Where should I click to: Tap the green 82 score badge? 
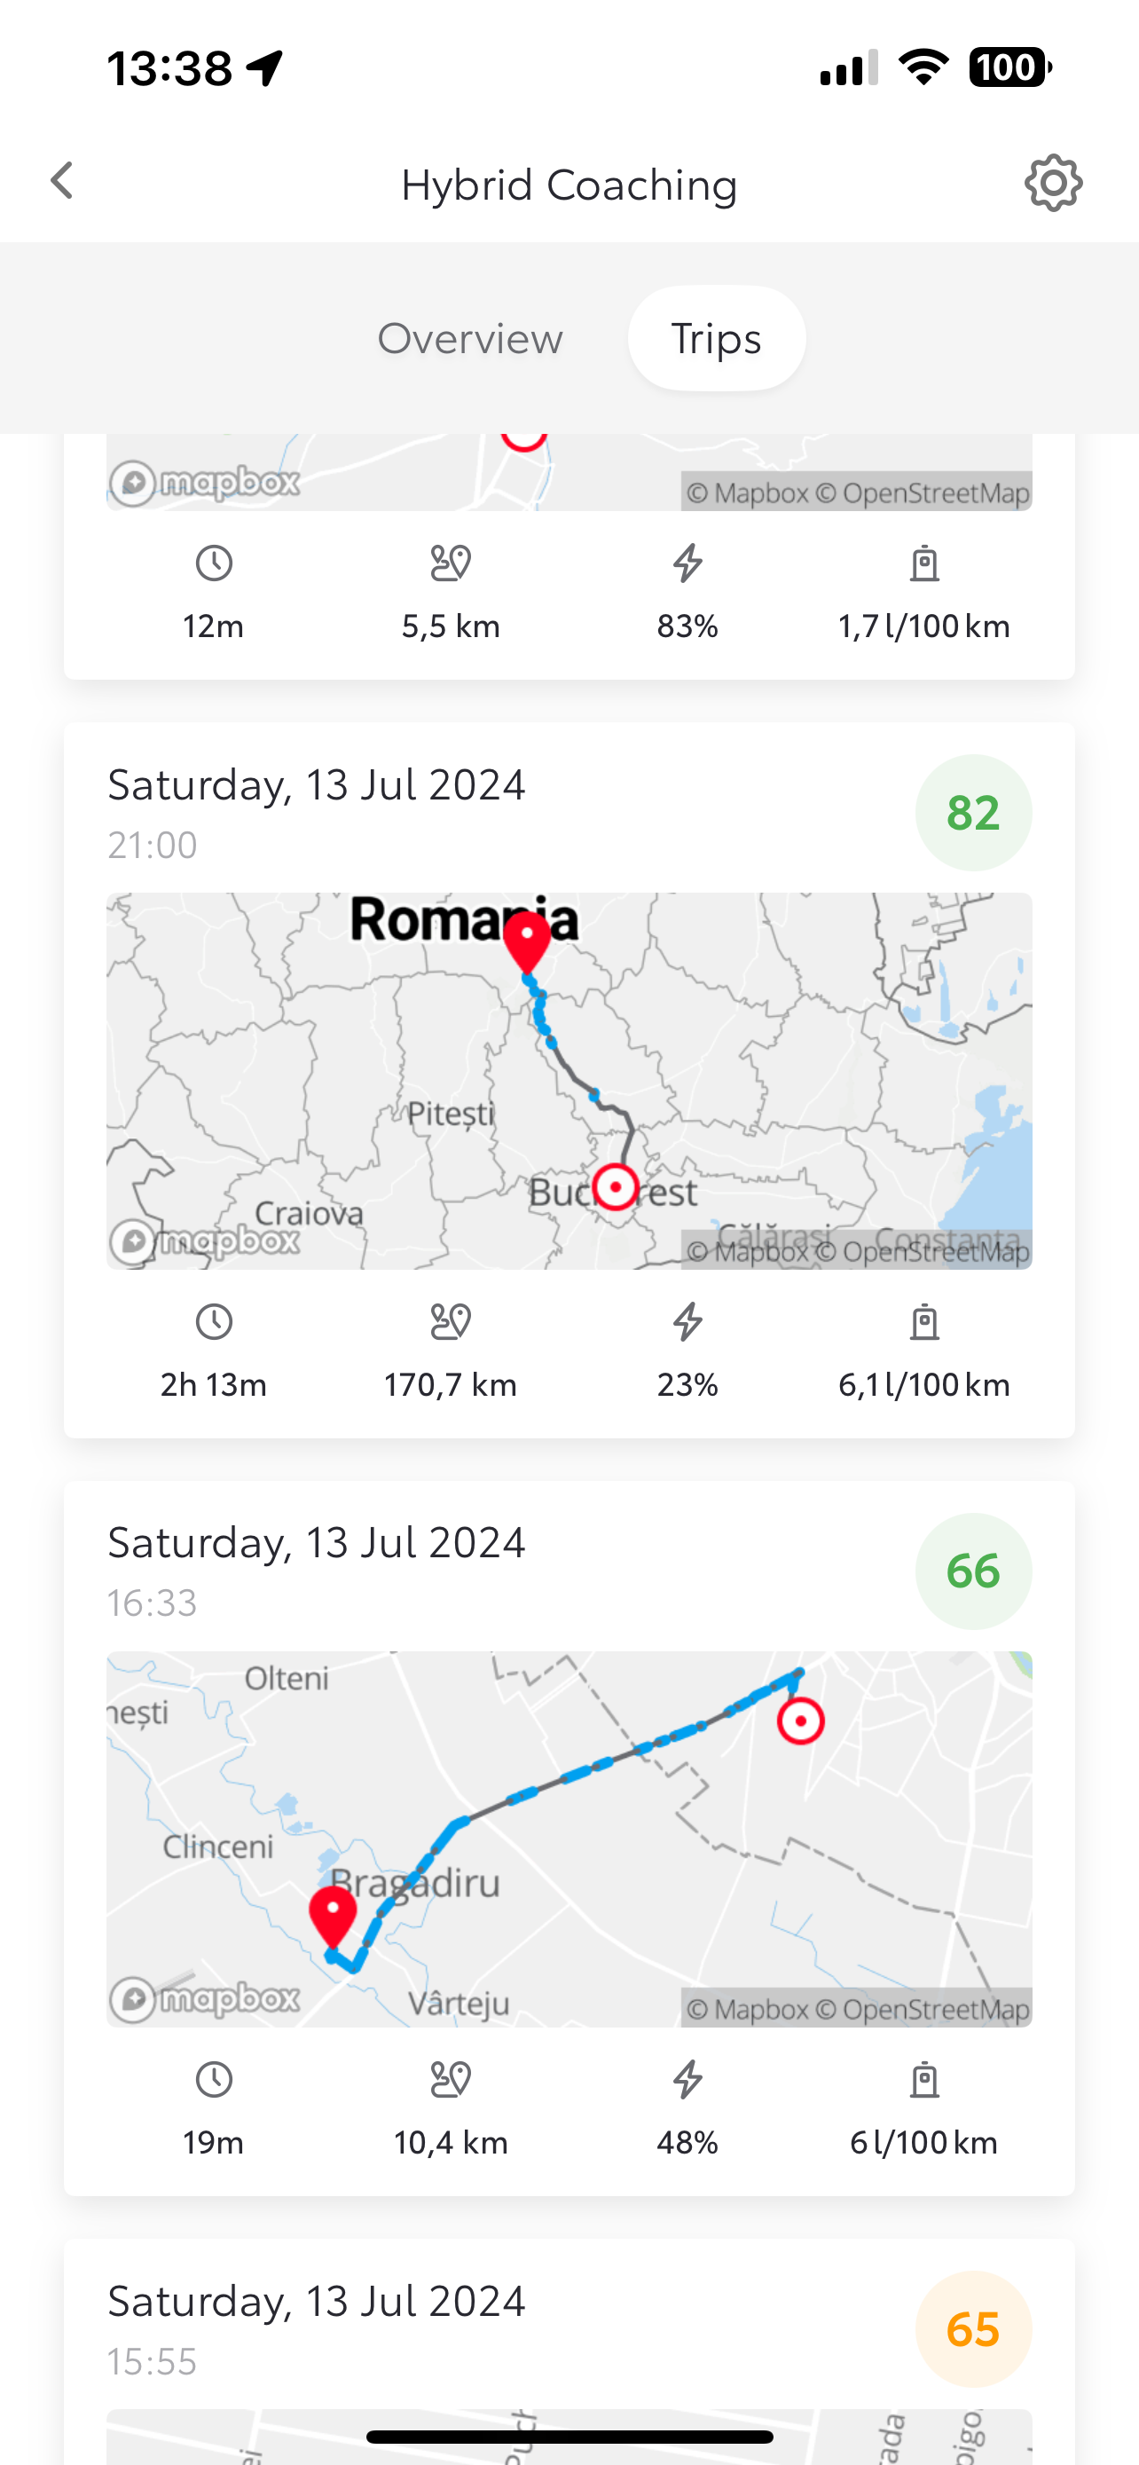click(972, 813)
